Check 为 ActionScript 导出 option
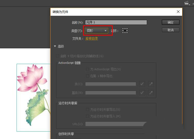 tap(87, 69)
